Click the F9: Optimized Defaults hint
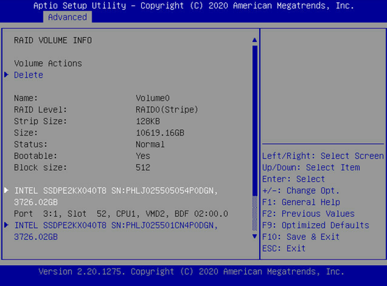Image resolution: width=387 pixels, height=286 pixels. point(316,225)
